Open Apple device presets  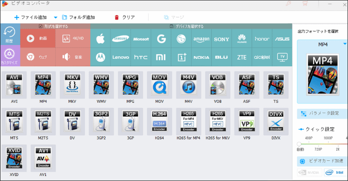(x=100, y=39)
